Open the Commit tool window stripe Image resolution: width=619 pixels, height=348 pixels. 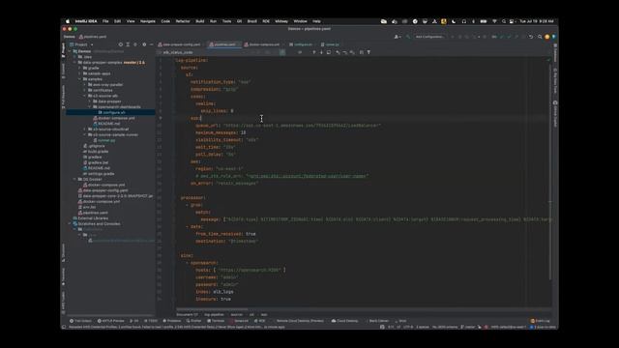(x=63, y=71)
